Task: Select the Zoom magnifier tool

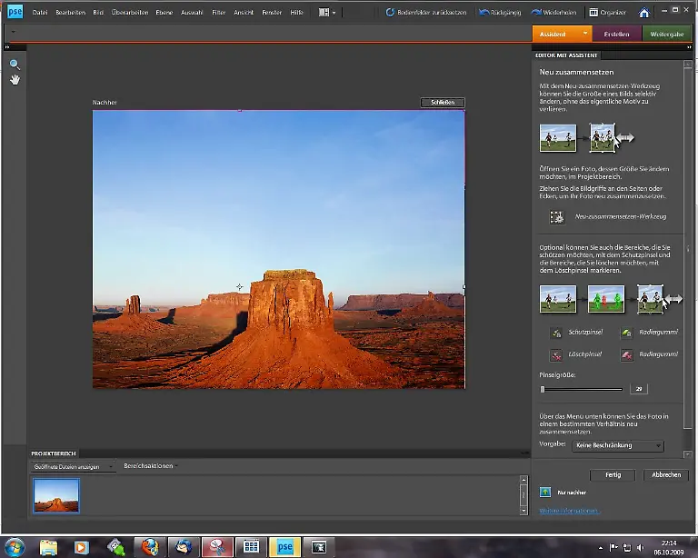Action: pos(15,65)
